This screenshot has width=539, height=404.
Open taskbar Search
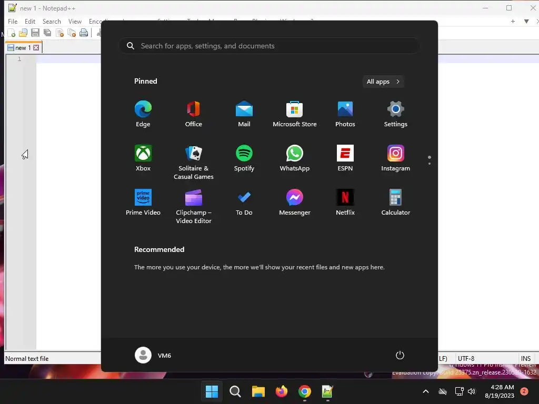tap(235, 391)
